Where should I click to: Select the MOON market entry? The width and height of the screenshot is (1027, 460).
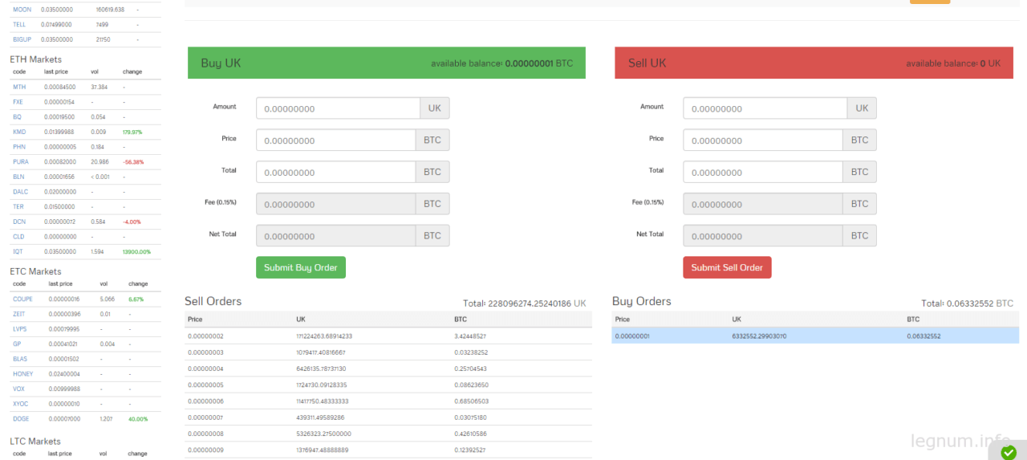pyautogui.click(x=22, y=10)
